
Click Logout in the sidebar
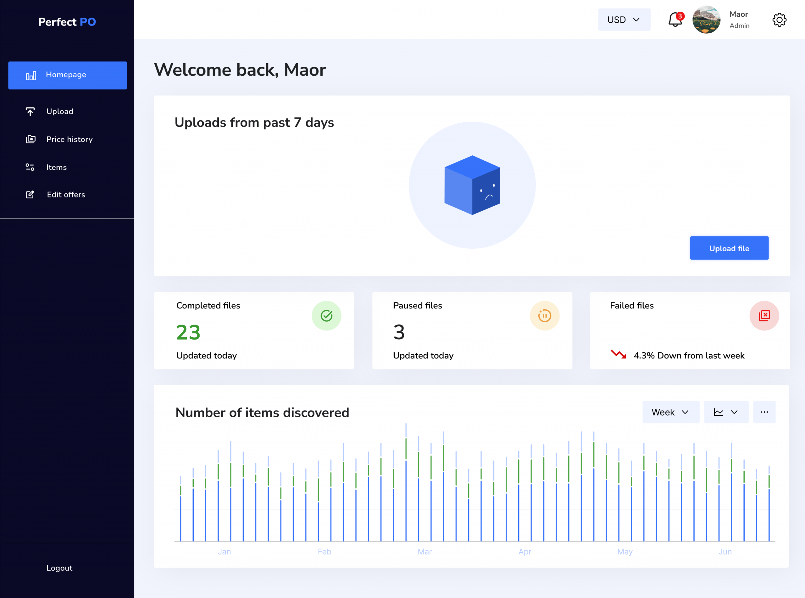pos(59,568)
